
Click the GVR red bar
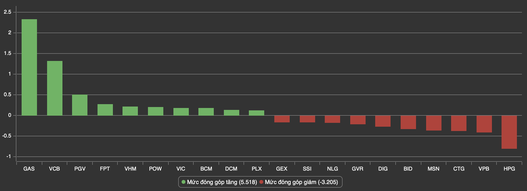pos(358,120)
